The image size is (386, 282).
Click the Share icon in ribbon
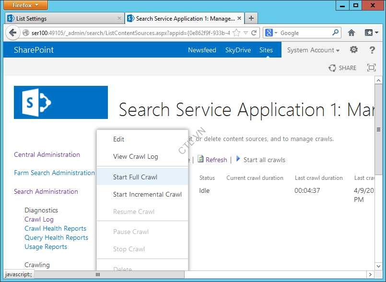click(x=342, y=68)
